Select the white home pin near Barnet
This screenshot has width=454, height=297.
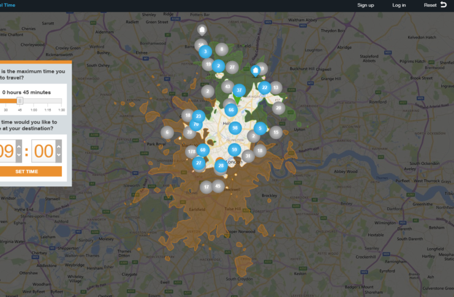(202, 29)
